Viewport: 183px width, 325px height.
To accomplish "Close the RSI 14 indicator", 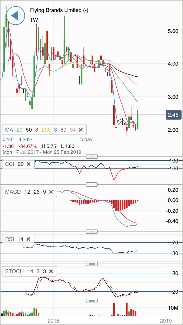I will [28, 239].
